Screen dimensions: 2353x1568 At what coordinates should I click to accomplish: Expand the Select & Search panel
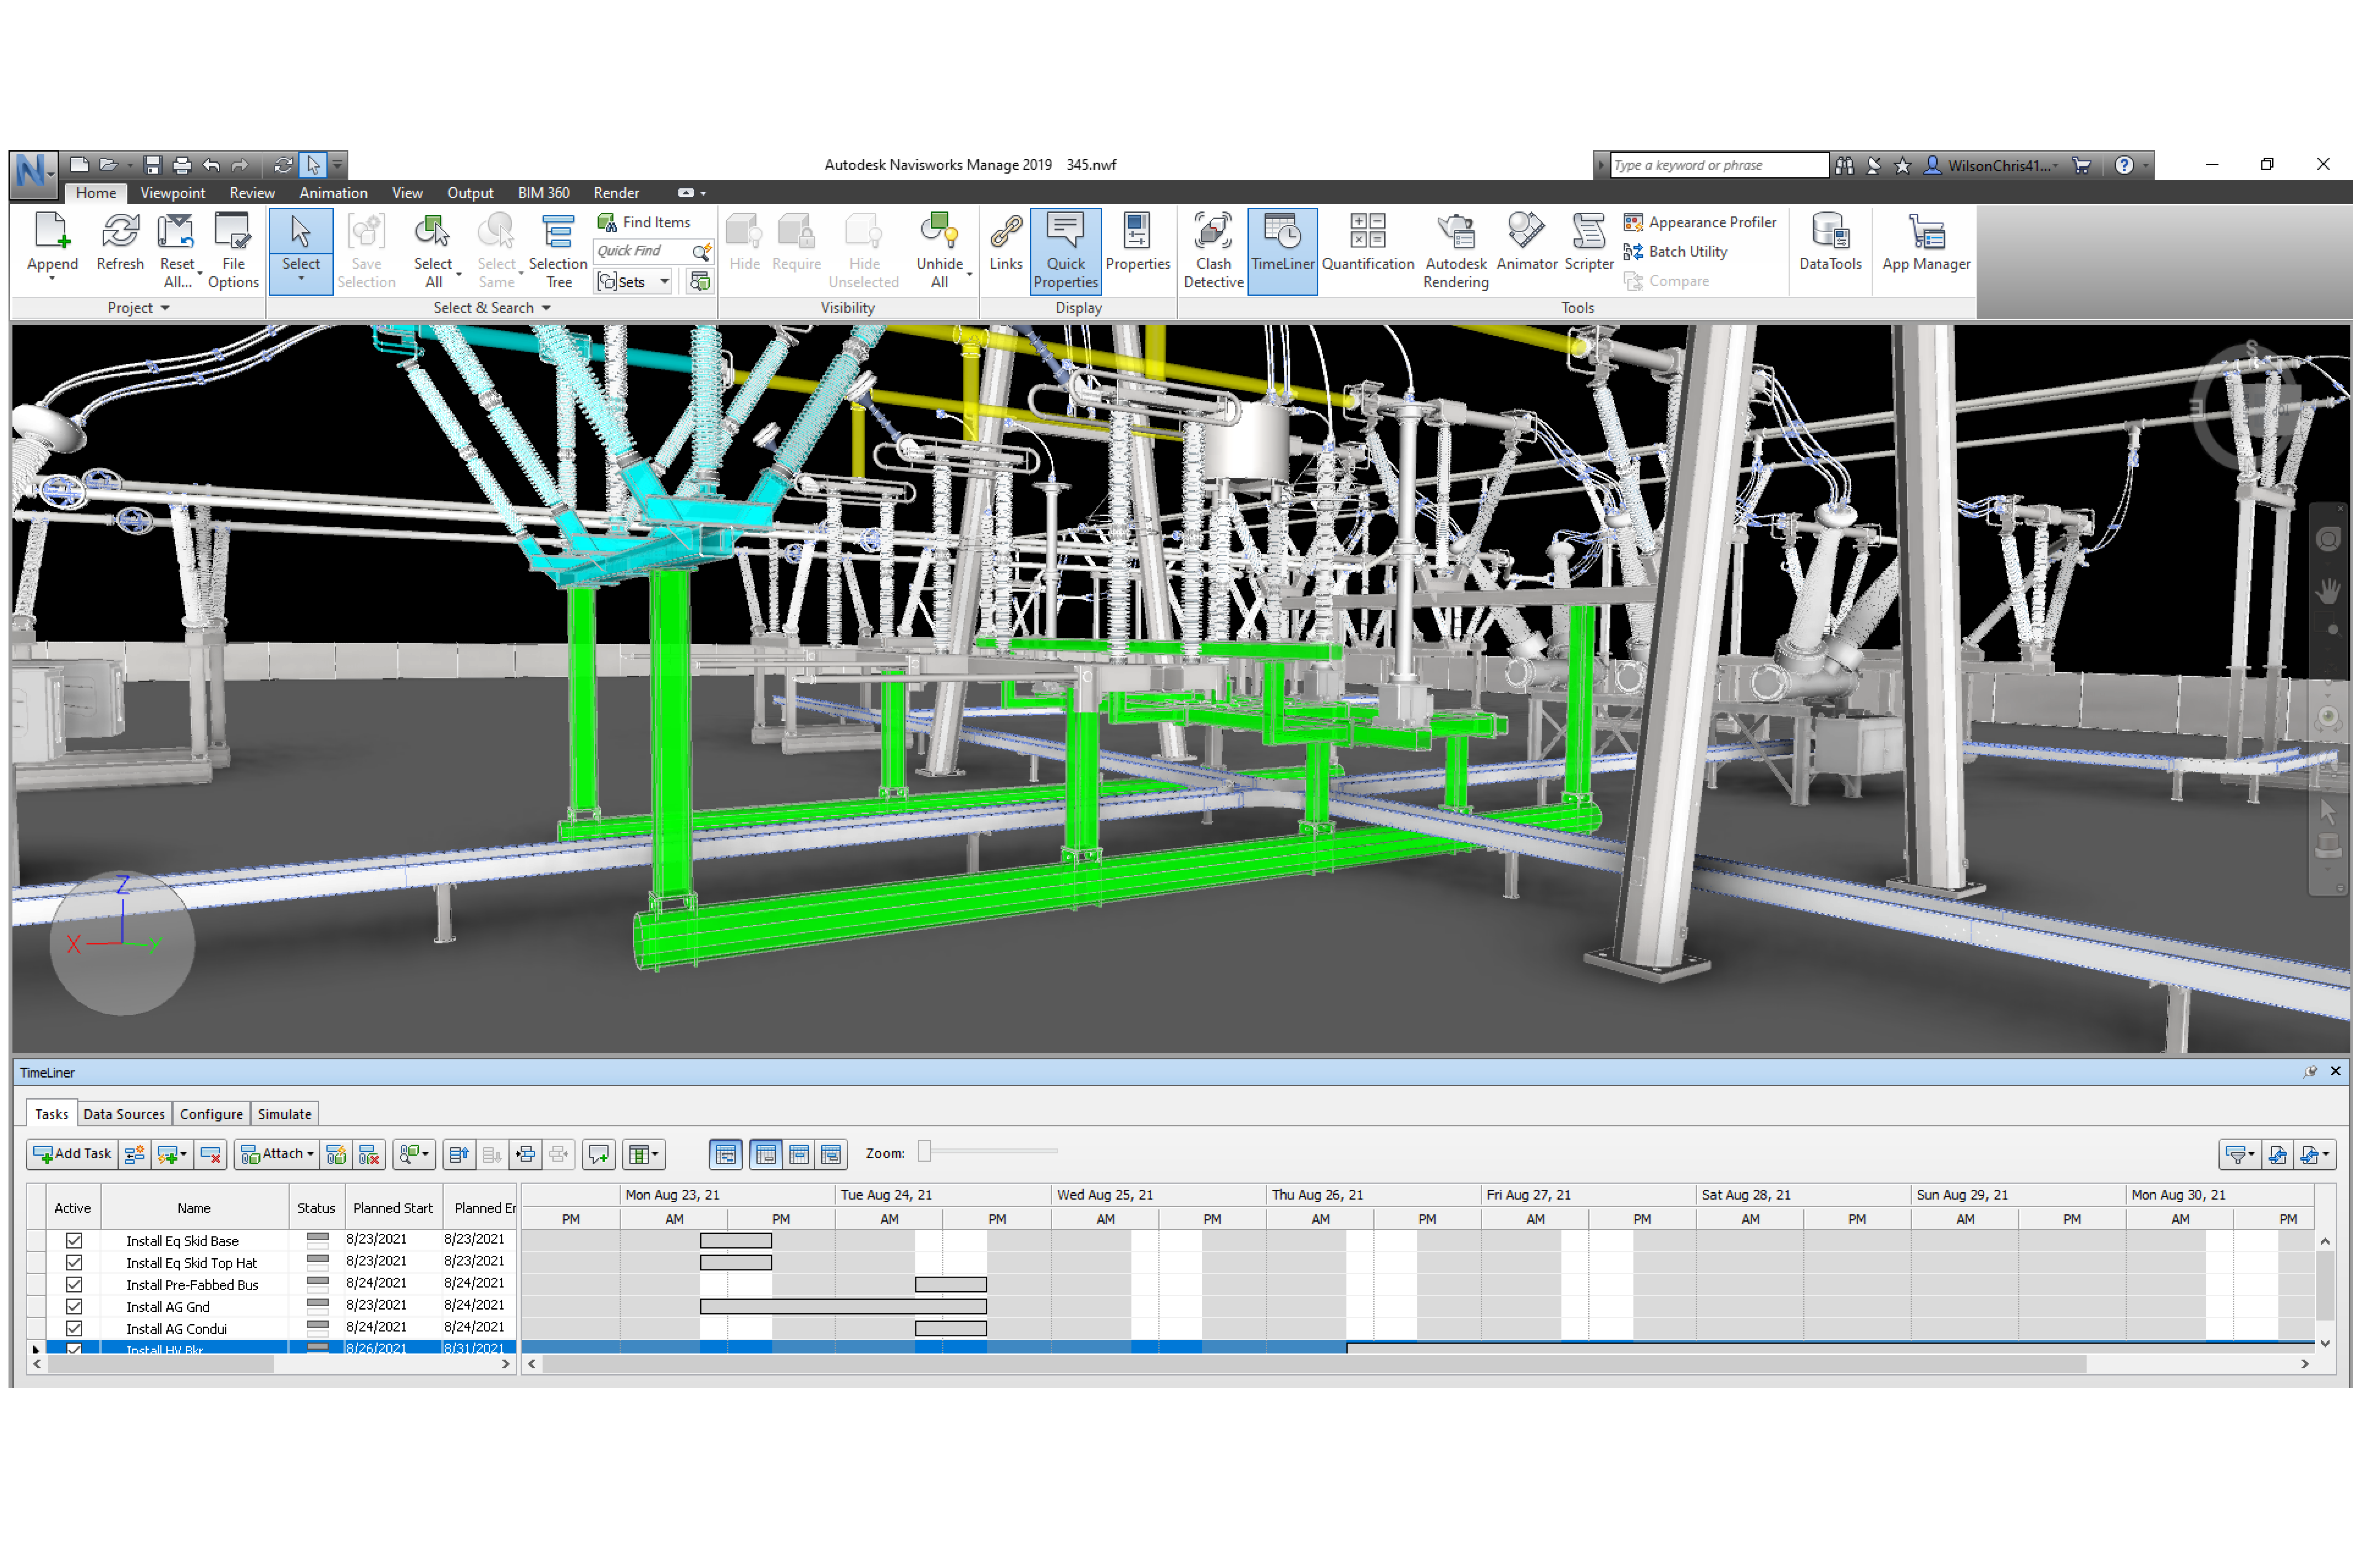pos(546,308)
